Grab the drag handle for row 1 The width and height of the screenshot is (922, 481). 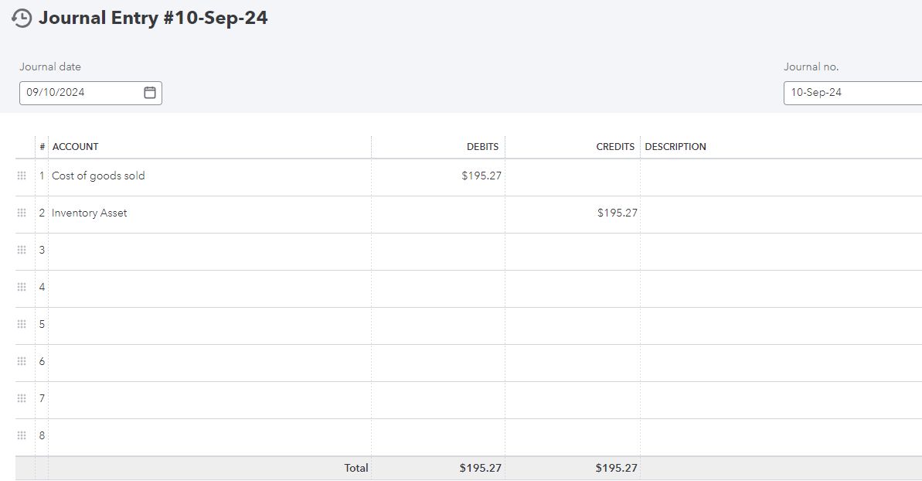tap(22, 176)
